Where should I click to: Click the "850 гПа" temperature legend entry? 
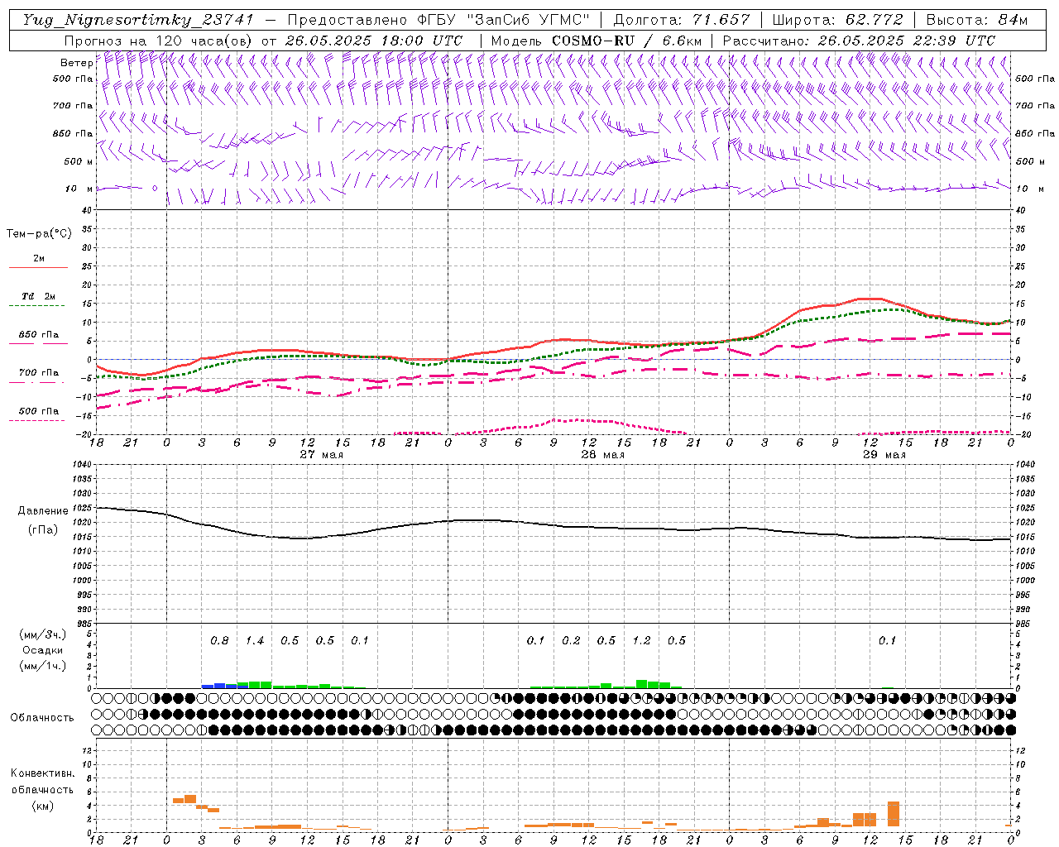click(x=38, y=335)
